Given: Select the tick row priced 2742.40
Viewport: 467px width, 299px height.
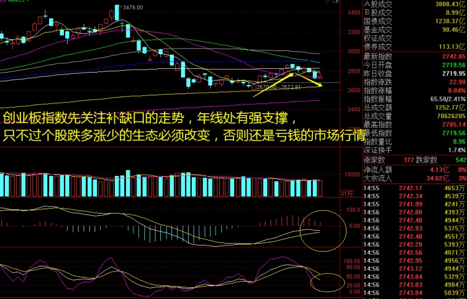Looking at the screenshot, I should (x=415, y=236).
